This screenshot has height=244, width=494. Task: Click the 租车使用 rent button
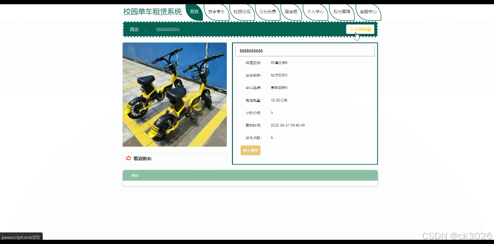pos(250,150)
